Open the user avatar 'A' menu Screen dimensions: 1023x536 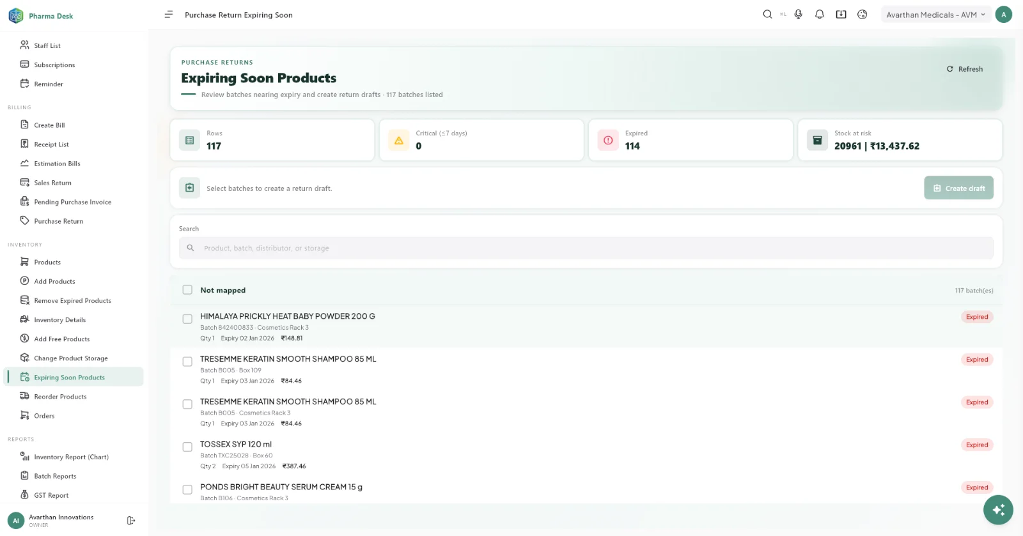click(x=1004, y=15)
